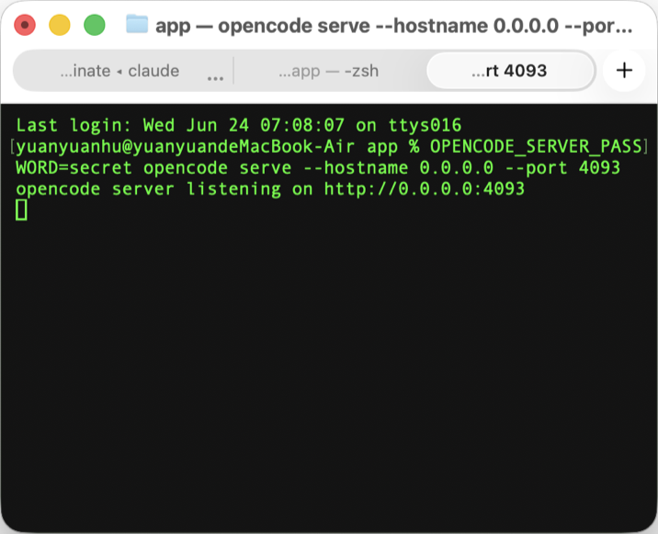
Task: Switch to the app -zsh tab
Action: (x=329, y=71)
